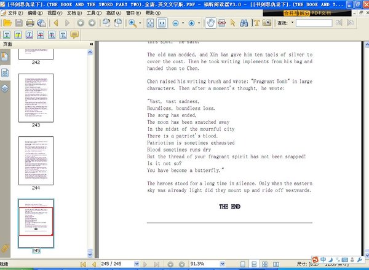Add a Note comment via speech bubble icon
This screenshot has height=270, width=369.
click(74, 35)
